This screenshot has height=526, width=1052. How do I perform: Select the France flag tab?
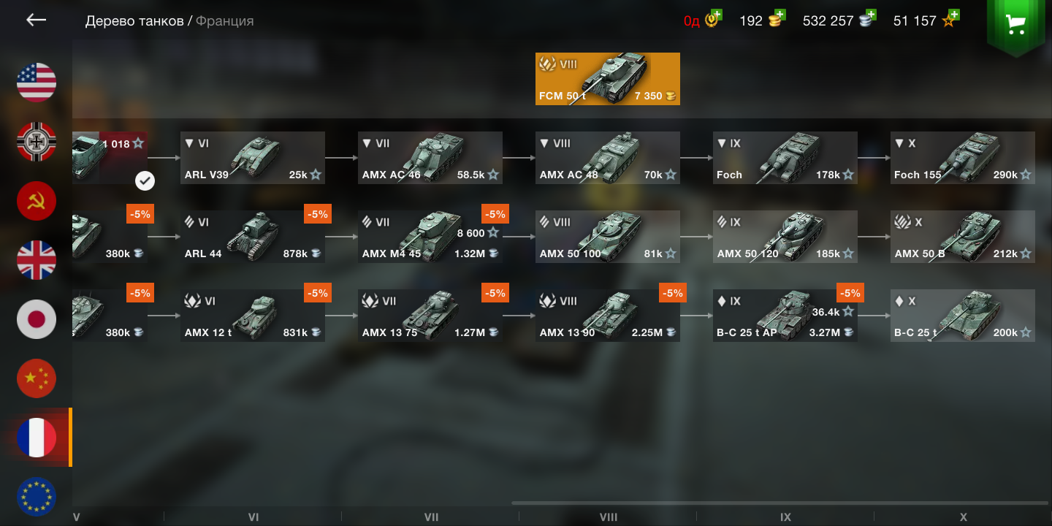click(x=37, y=438)
